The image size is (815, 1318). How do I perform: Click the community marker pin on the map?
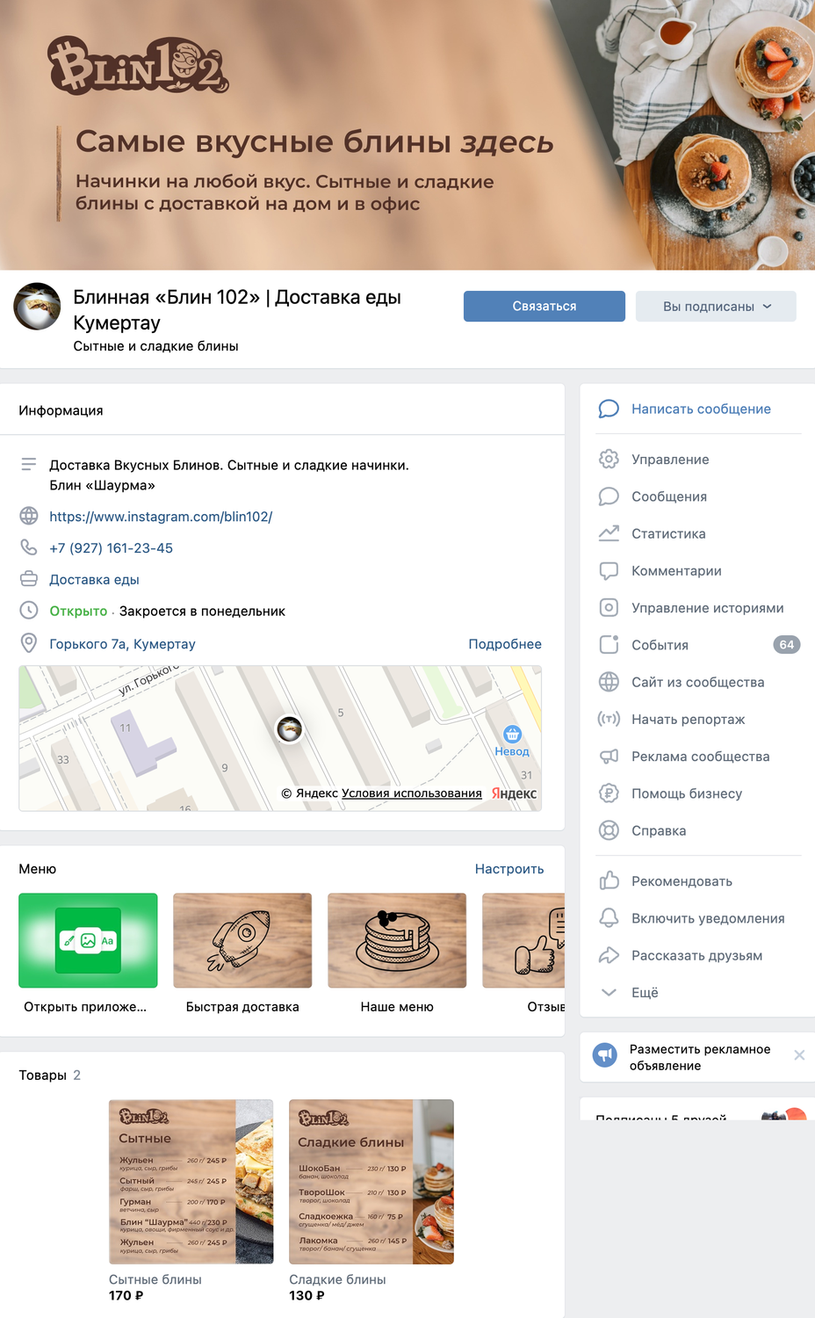pyautogui.click(x=290, y=728)
